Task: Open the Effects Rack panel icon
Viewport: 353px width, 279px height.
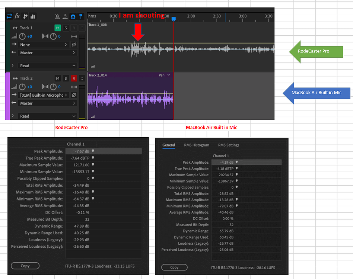Action: click(x=17, y=16)
